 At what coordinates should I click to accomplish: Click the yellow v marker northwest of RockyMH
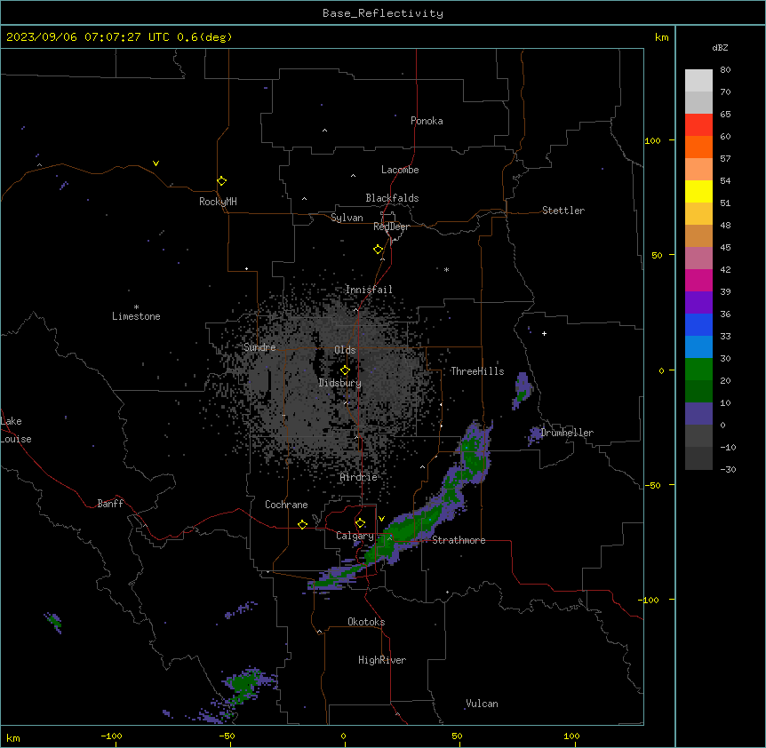(x=156, y=163)
